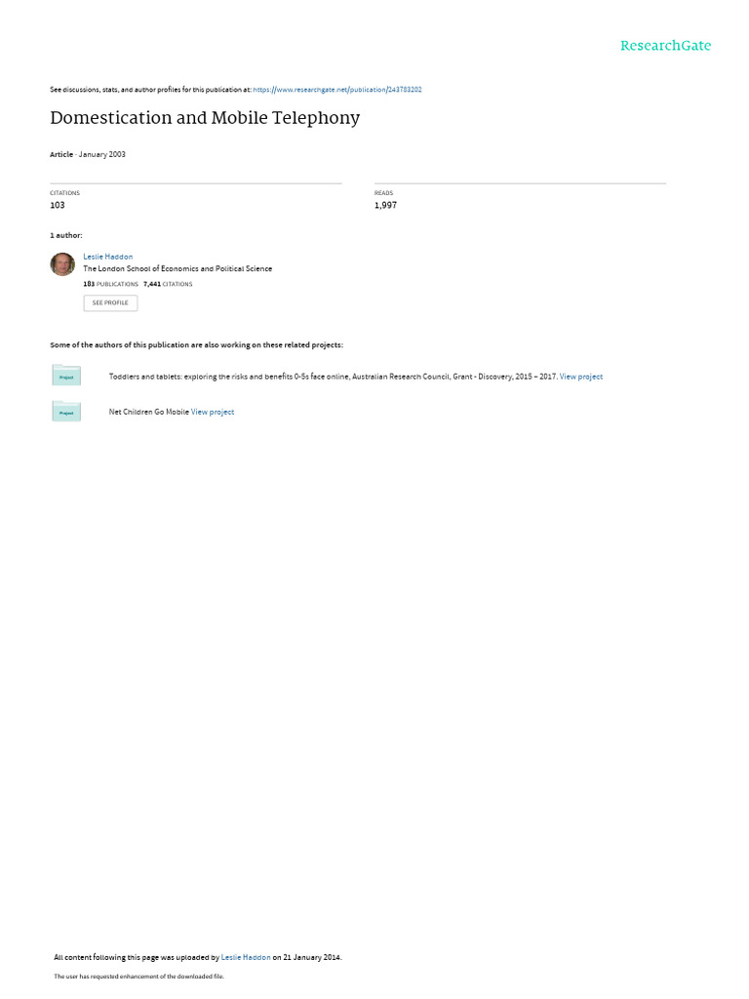Click the Net Children Go Mobile project name
This screenshot has height=999, width=749.
tap(149, 413)
